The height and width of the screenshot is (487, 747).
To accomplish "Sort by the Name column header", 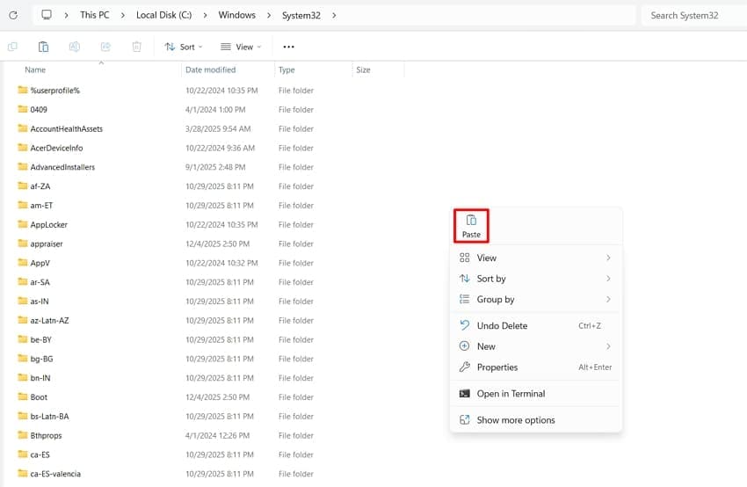I will click(35, 69).
